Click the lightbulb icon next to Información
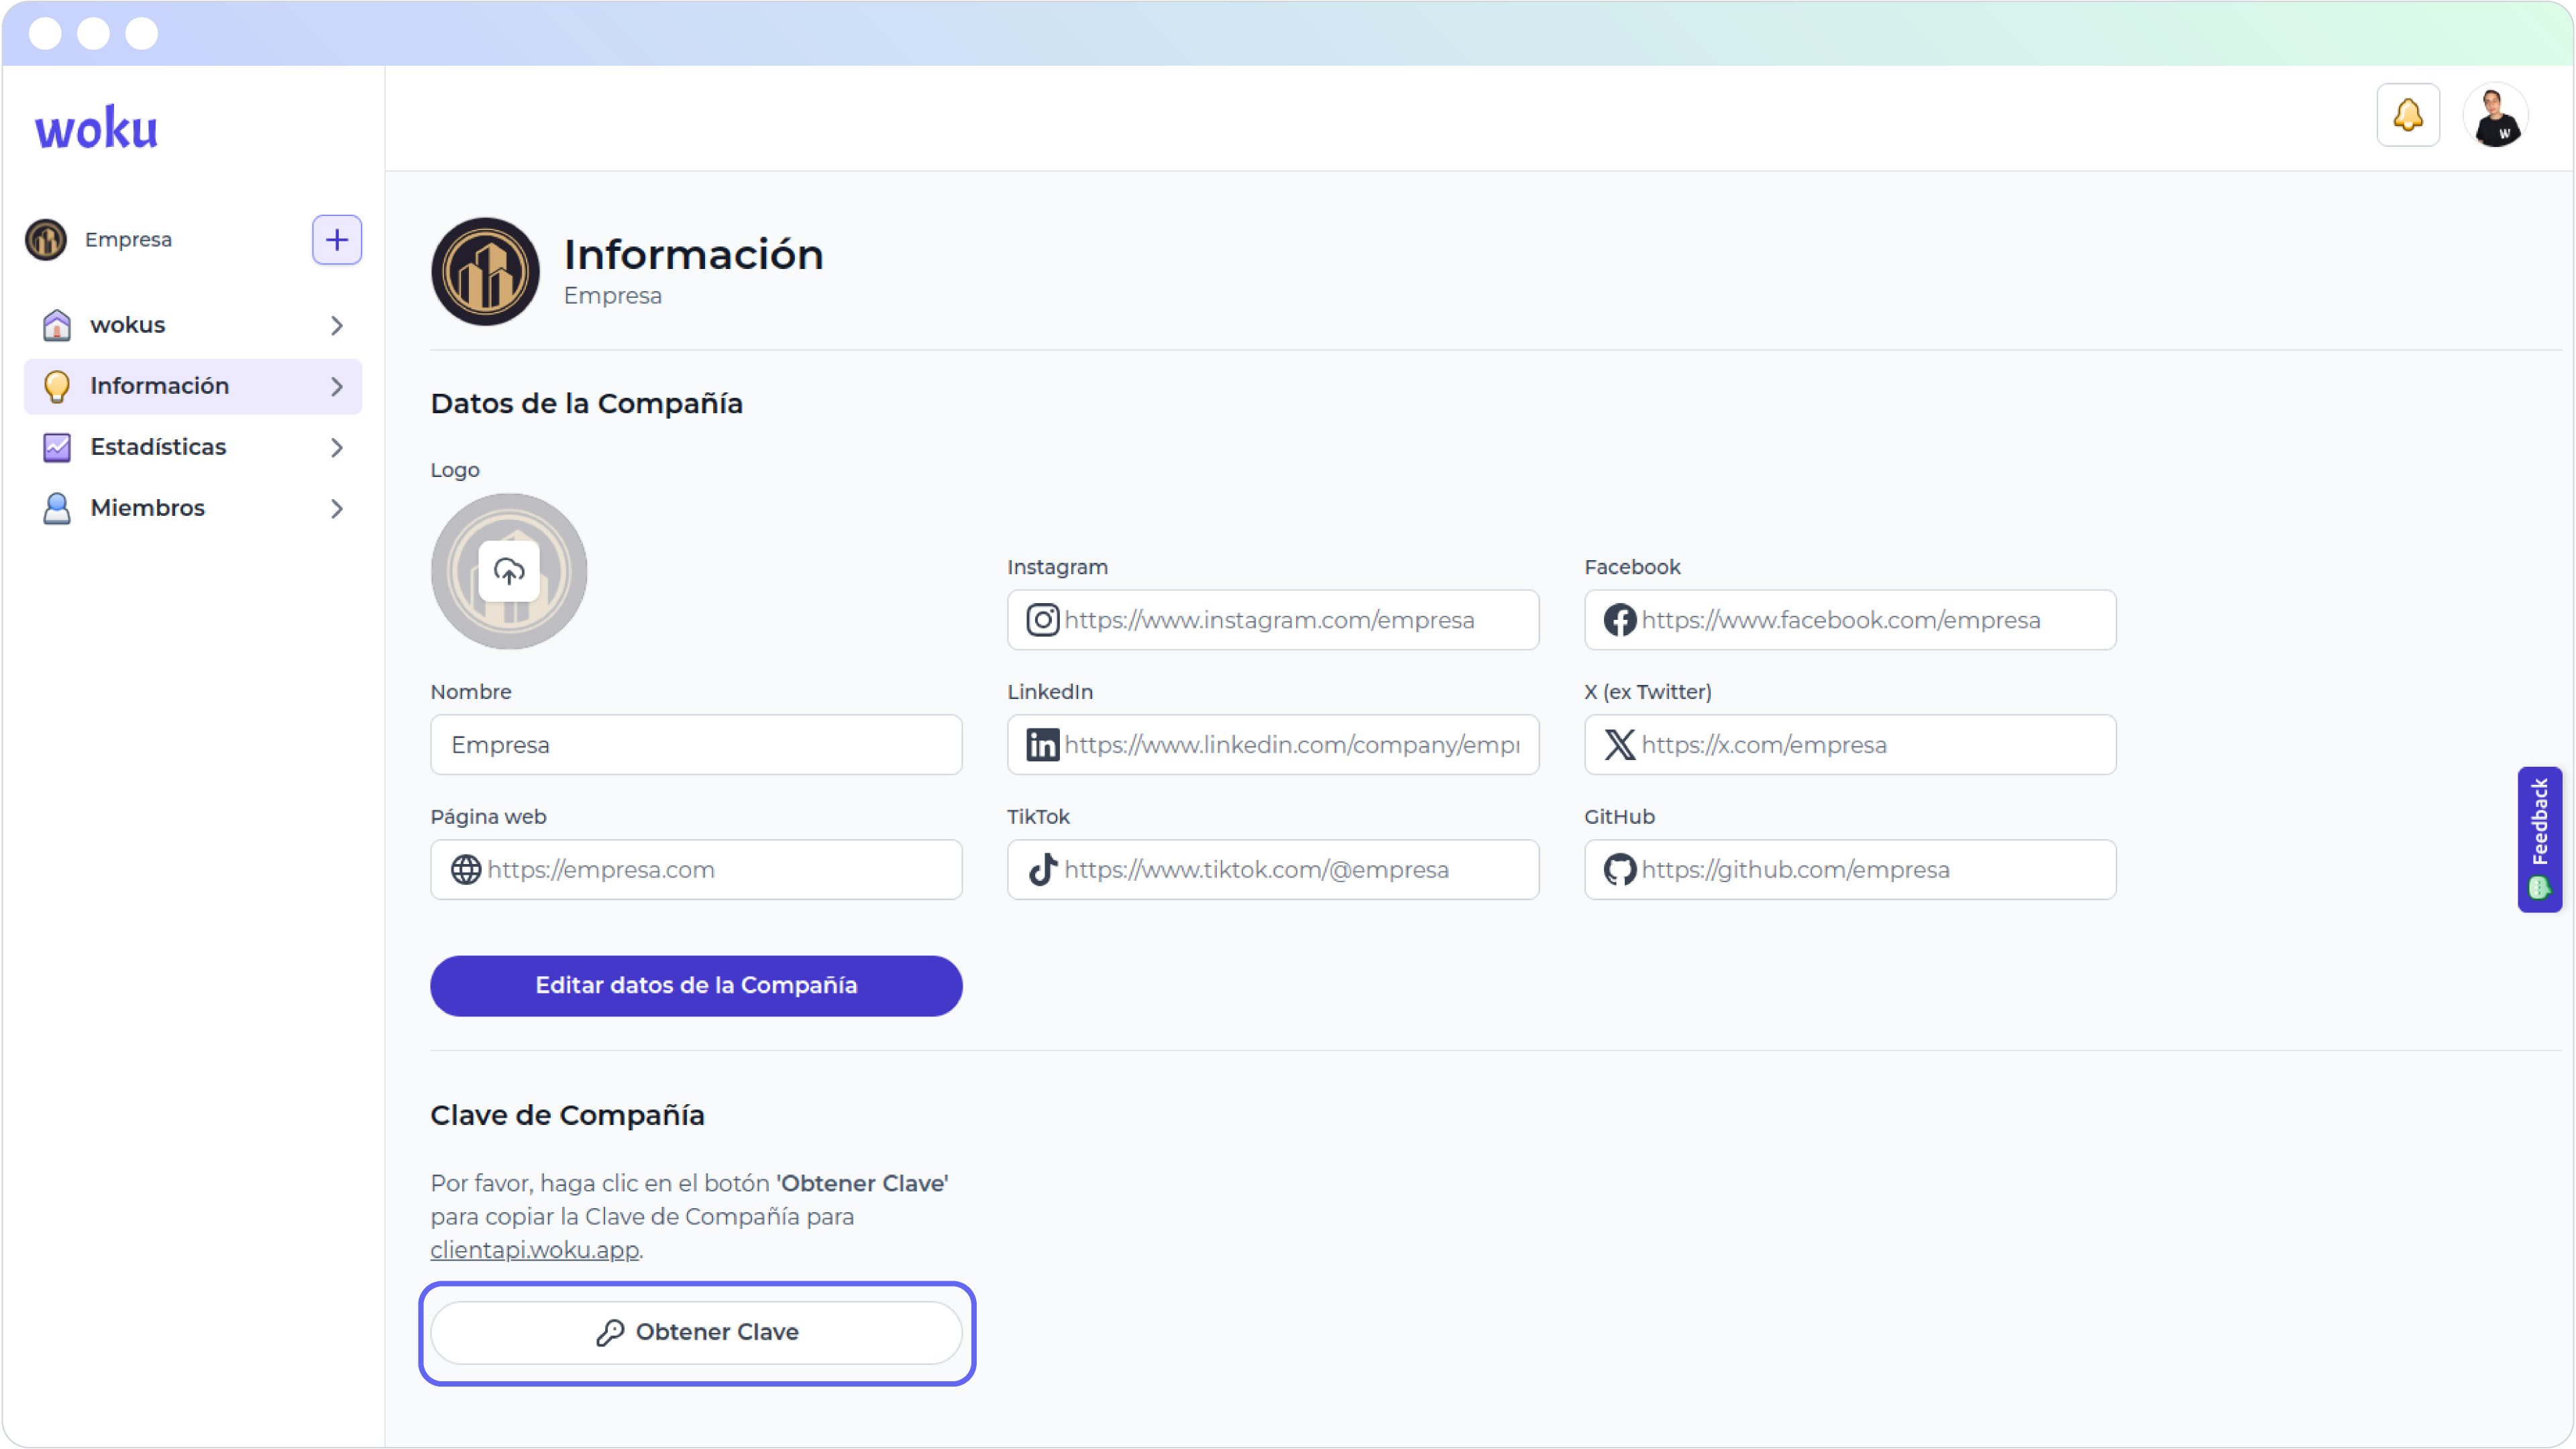This screenshot has height=1449, width=2576. point(56,386)
